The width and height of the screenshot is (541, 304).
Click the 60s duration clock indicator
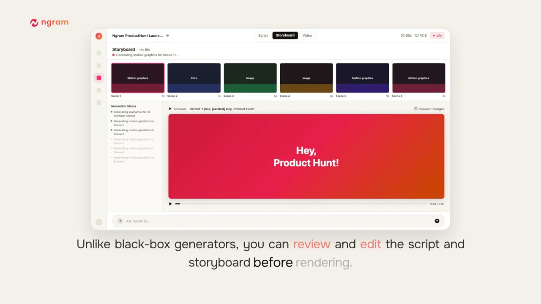point(406,35)
